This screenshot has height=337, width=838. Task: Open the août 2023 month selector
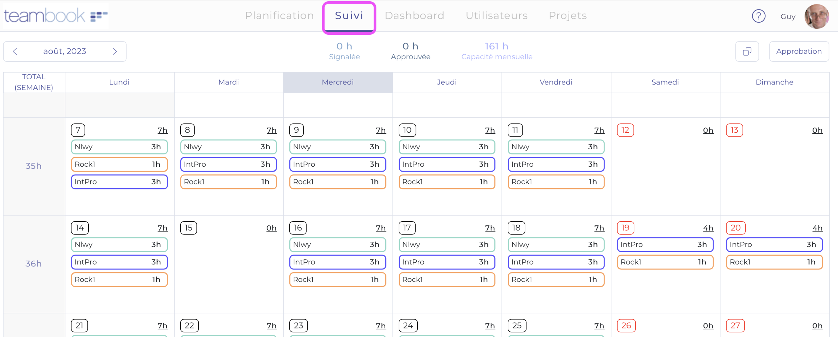[64, 51]
